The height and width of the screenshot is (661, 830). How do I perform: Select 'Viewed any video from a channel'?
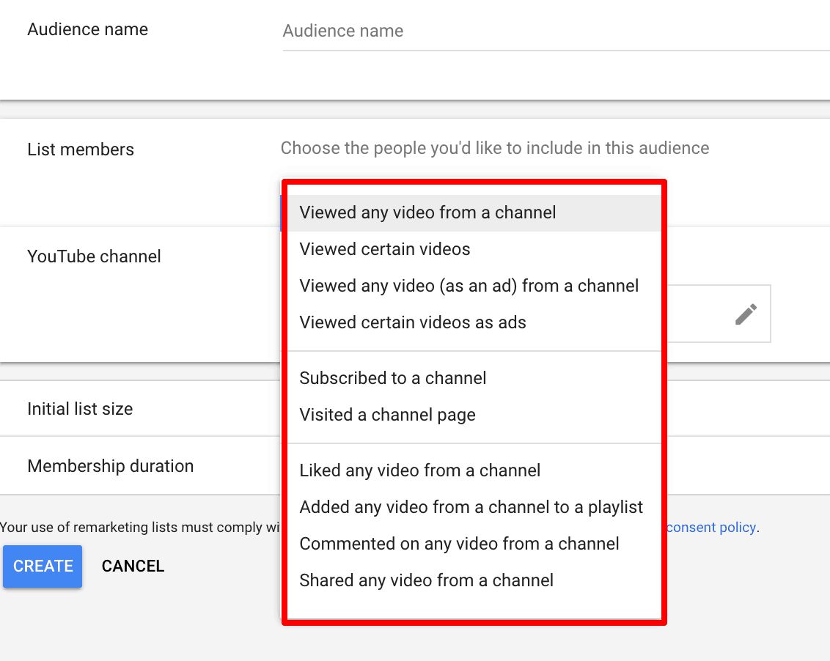(474, 213)
